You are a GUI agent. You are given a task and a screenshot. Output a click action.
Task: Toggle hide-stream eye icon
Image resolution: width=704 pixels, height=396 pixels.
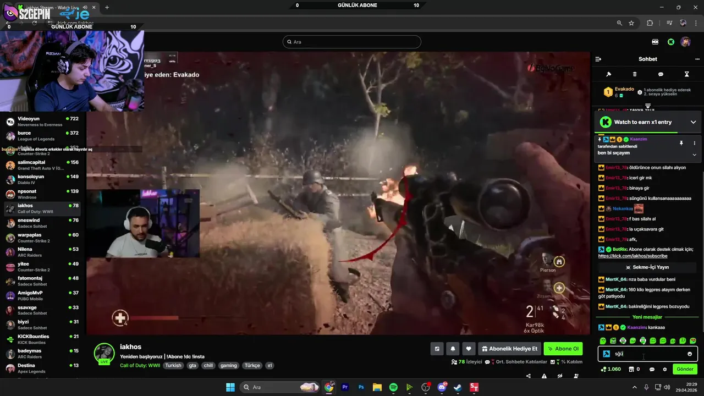tap(560, 376)
